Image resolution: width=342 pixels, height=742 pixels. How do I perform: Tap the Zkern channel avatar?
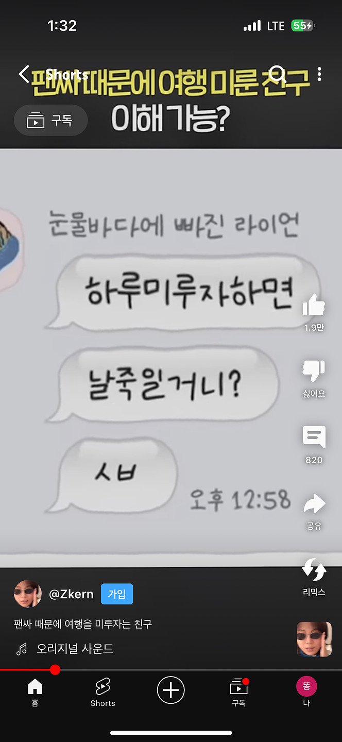point(28,594)
